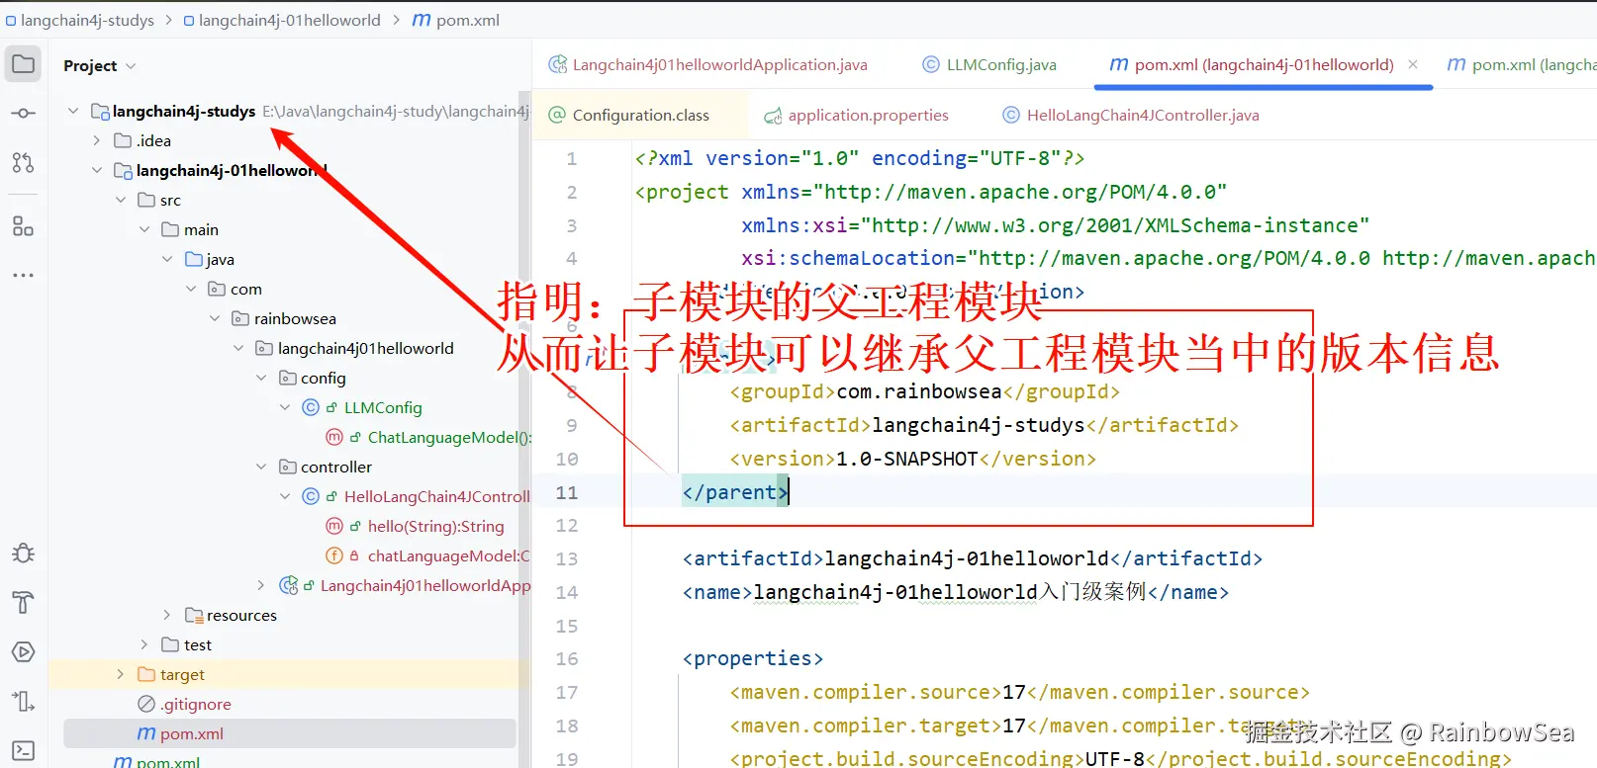Viewport: 1597px width, 768px height.
Task: Click langchain4j-studys breadcrumb
Action: click(80, 20)
